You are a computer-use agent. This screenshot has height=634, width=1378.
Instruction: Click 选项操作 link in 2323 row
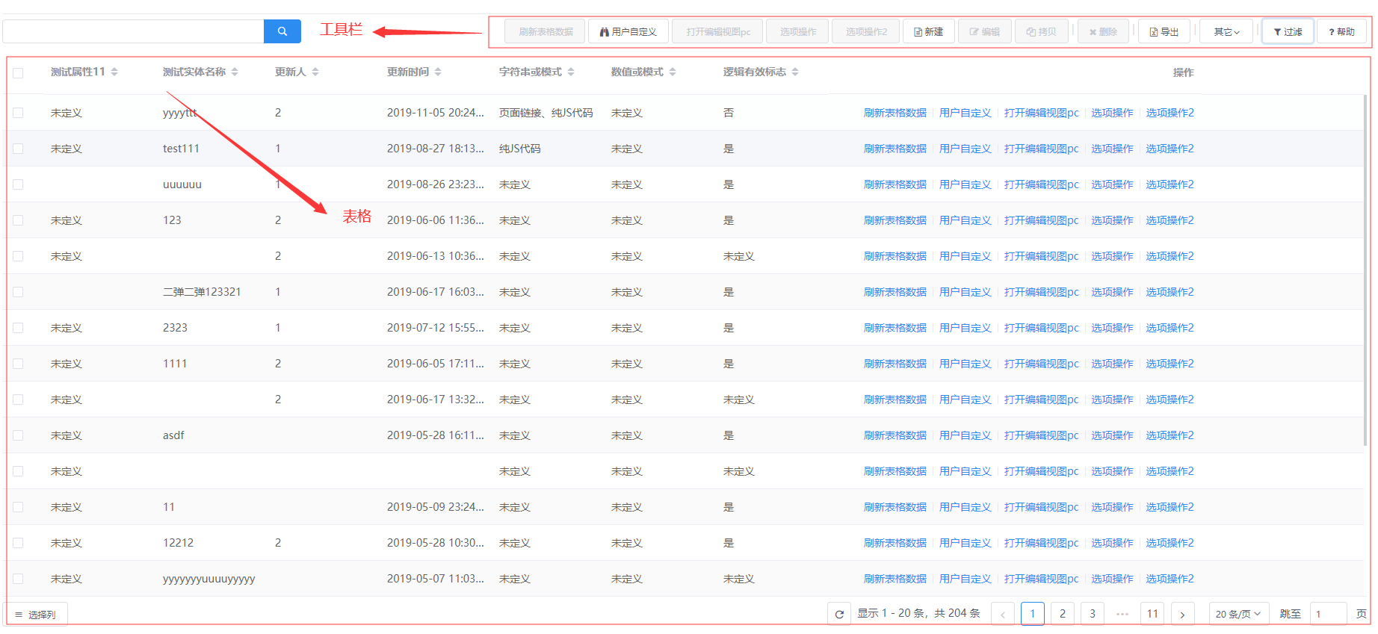(x=1113, y=328)
